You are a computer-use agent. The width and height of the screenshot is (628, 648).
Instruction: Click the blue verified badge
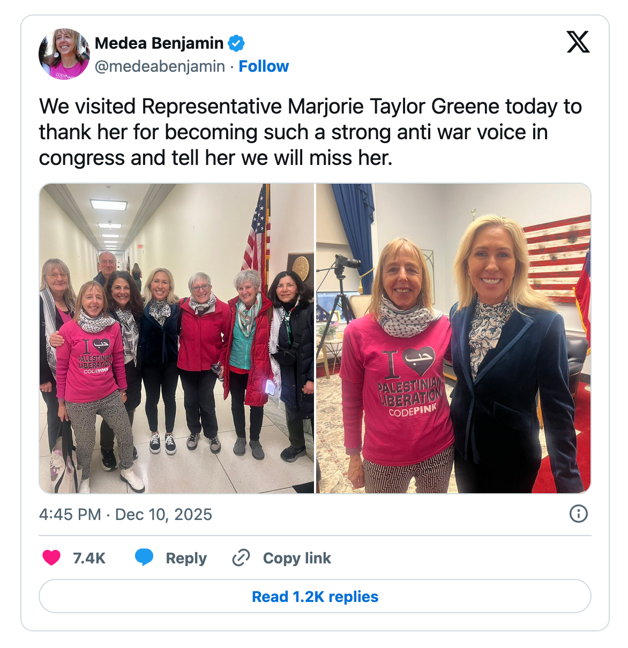[236, 43]
